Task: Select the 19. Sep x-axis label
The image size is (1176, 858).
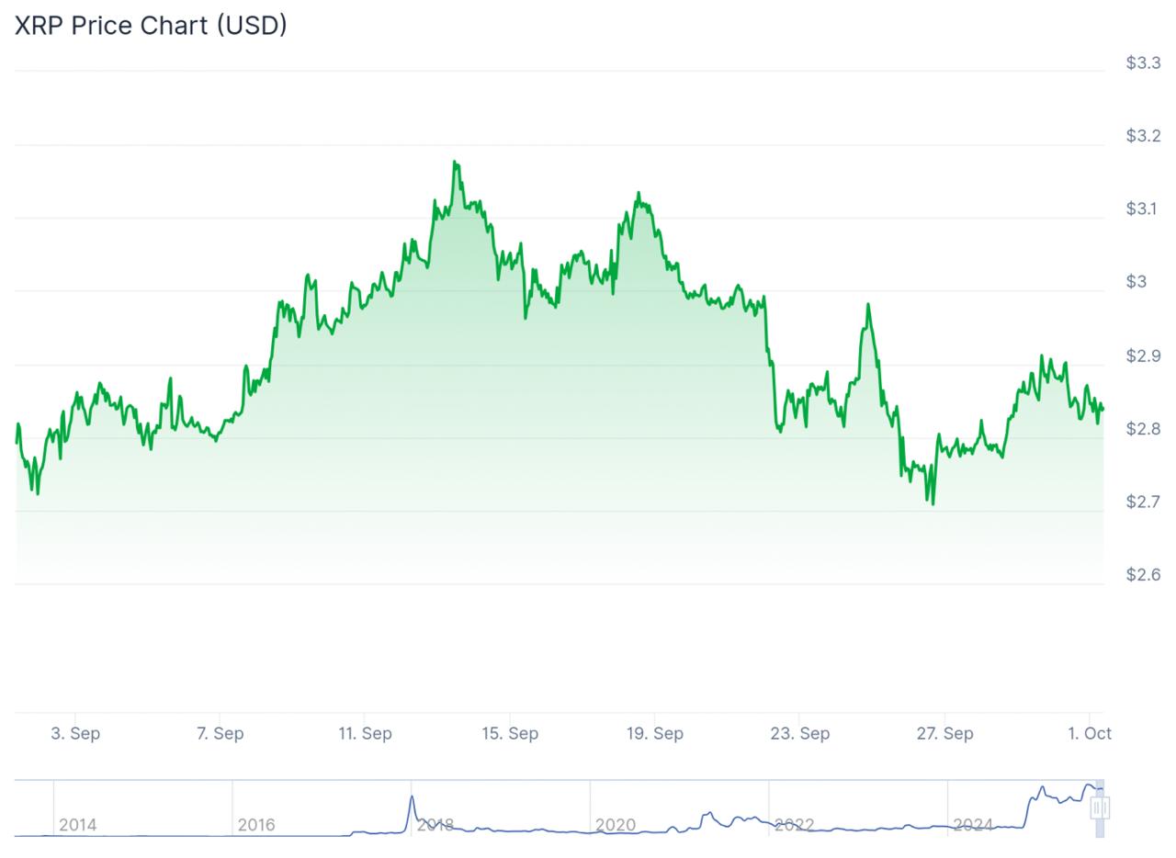Action: (x=655, y=733)
